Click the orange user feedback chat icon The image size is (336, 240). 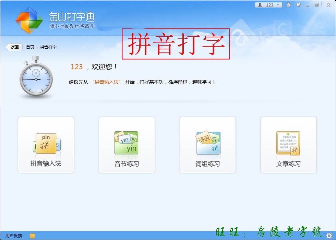(32, 236)
